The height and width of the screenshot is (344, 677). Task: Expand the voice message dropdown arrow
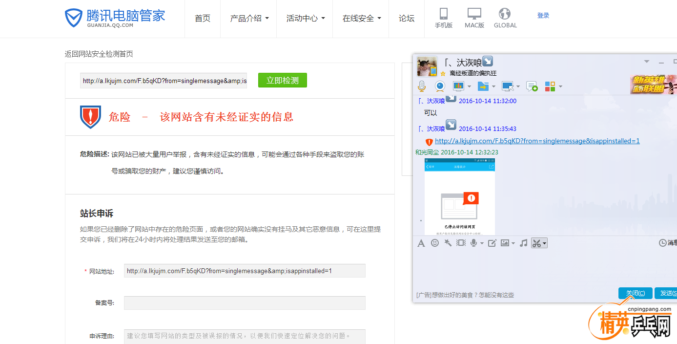(482, 243)
